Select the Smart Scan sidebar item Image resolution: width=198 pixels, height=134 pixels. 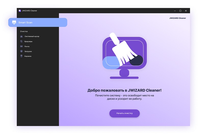click(x=38, y=22)
